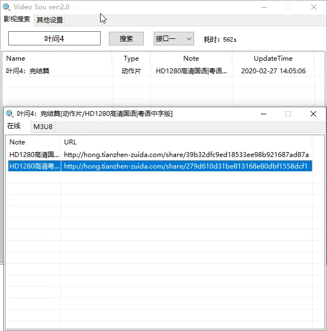
Task: Select the highlighted HD1280高清粤 row
Action: tap(160, 166)
